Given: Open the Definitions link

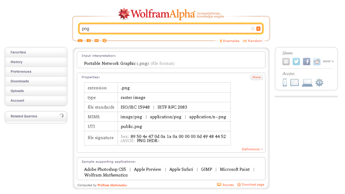Looking at the screenshot, I should tap(252, 149).
